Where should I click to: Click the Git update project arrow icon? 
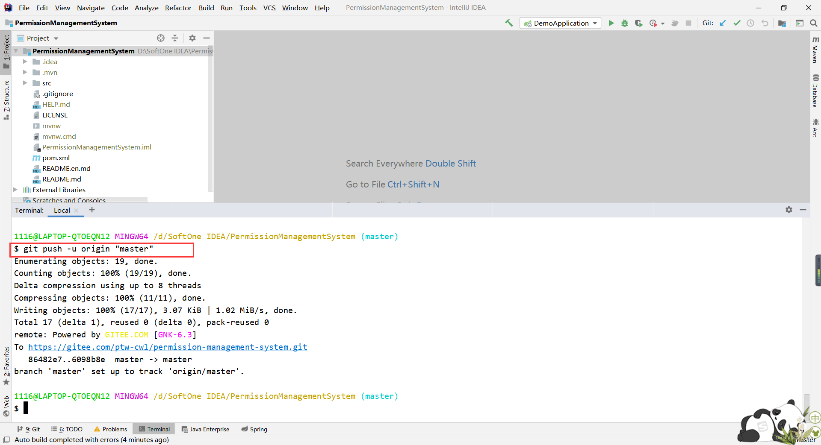tap(723, 23)
